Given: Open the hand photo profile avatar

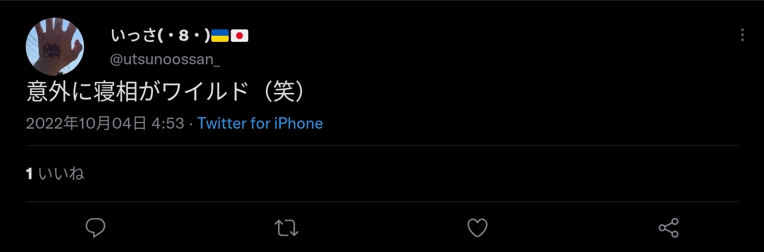Looking at the screenshot, I should point(55,46).
